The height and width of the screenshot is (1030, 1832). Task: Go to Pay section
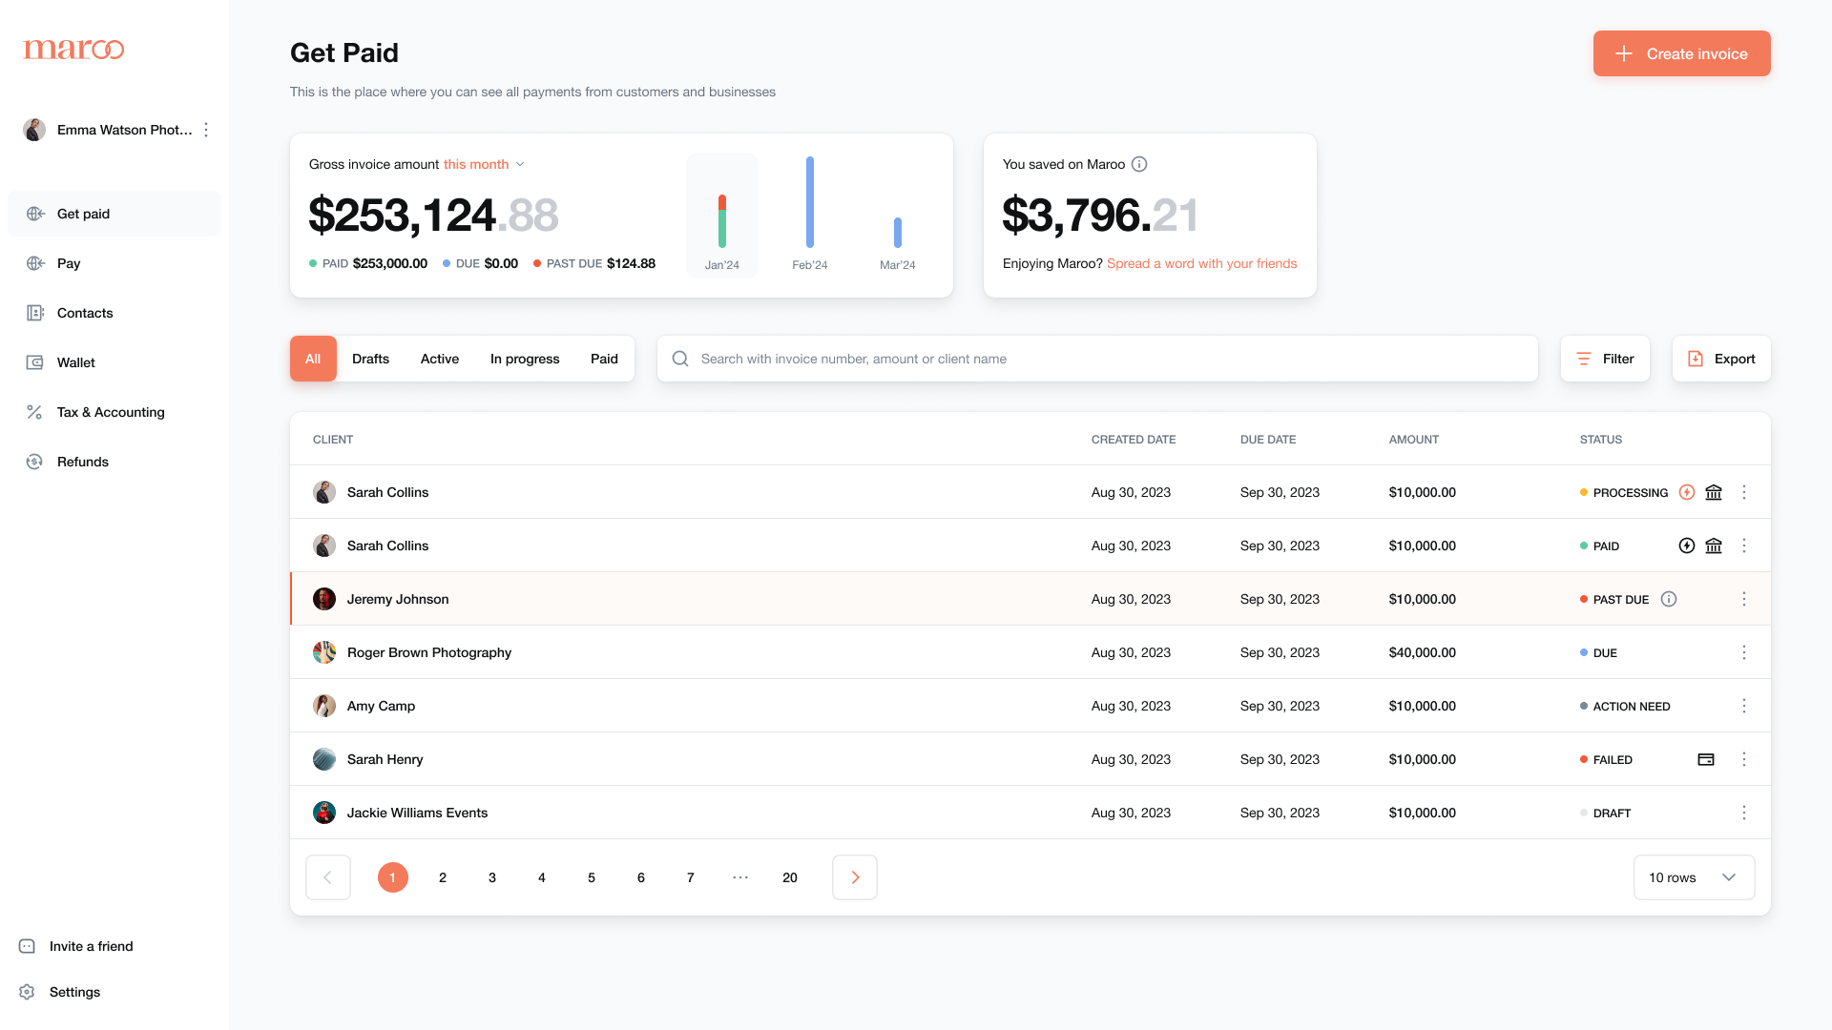114,263
